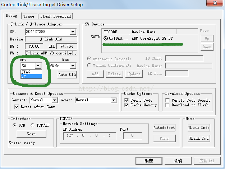Select the USB interface radio button

tap(14, 125)
